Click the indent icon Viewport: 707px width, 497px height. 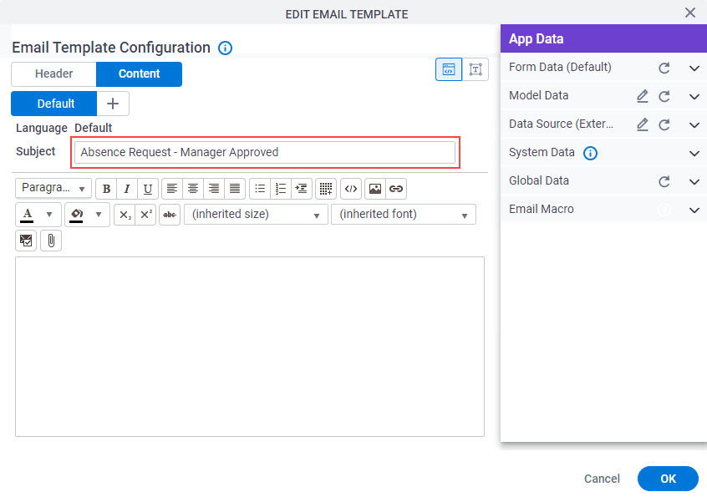point(301,189)
